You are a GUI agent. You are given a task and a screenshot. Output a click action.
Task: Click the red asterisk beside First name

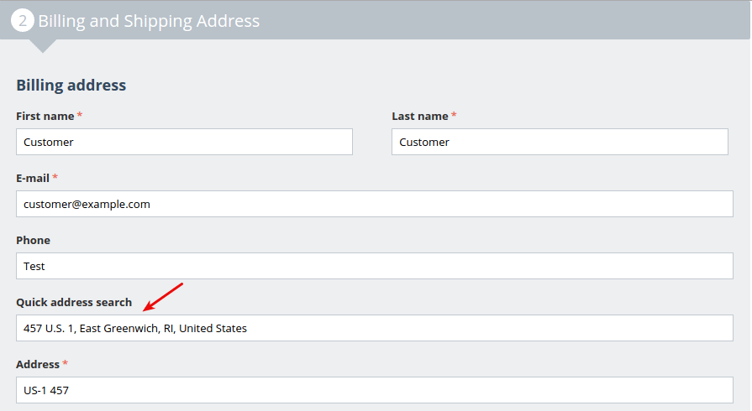pyautogui.click(x=80, y=115)
